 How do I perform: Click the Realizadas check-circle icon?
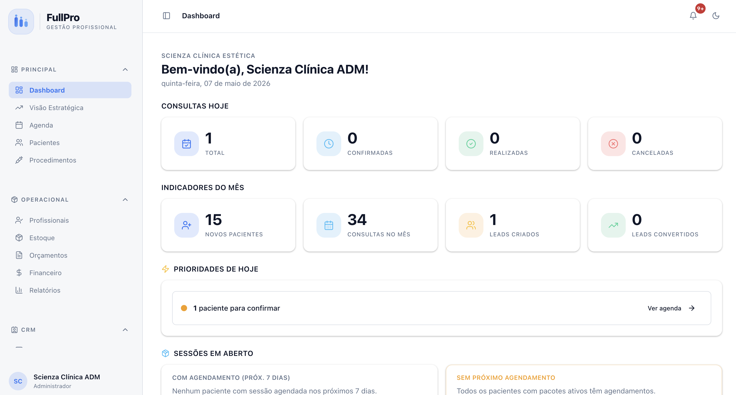[471, 144]
